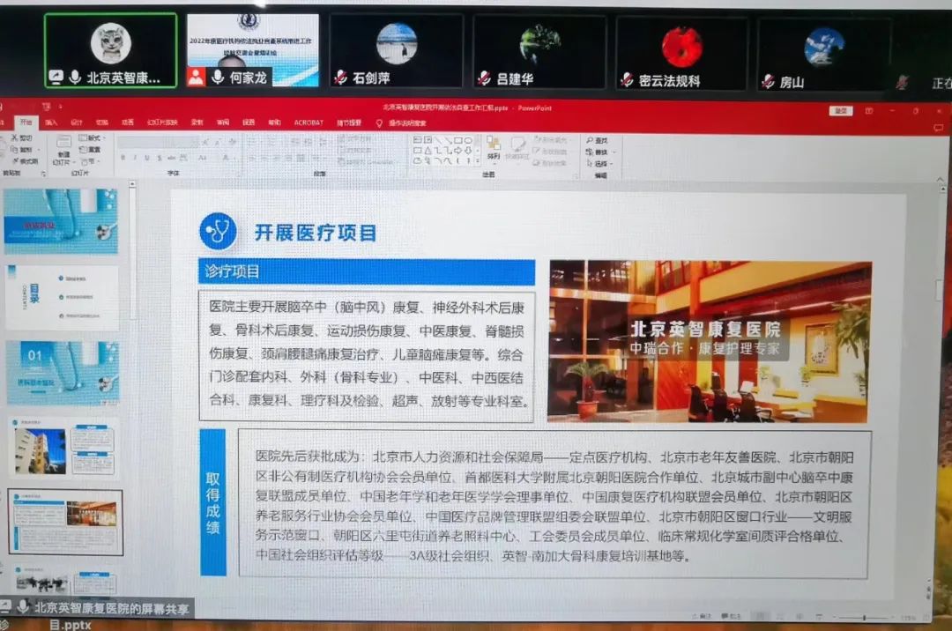This screenshot has width=952, height=631.
Task: Click the 北京英智康复医院的屏幕共享 label
Action: 111,608
